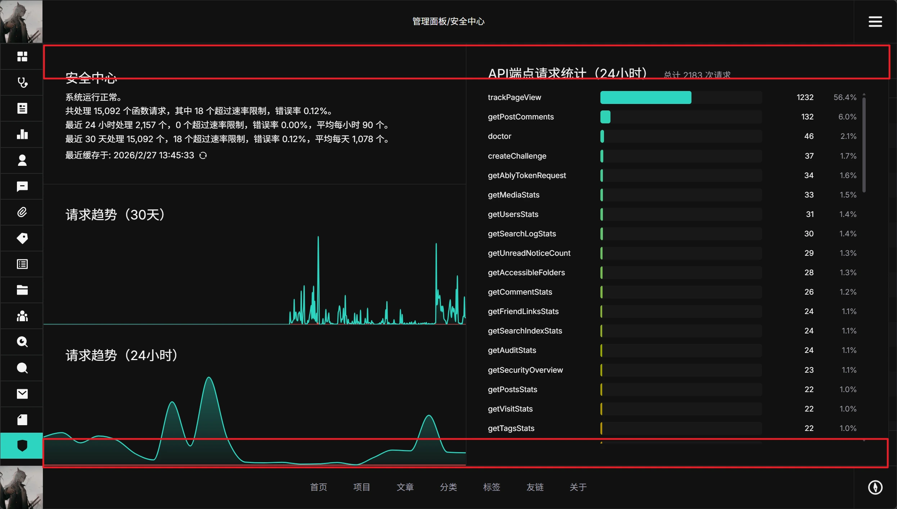The width and height of the screenshot is (897, 509).
Task: Select 标签 in footer navigation
Action: coord(491,487)
